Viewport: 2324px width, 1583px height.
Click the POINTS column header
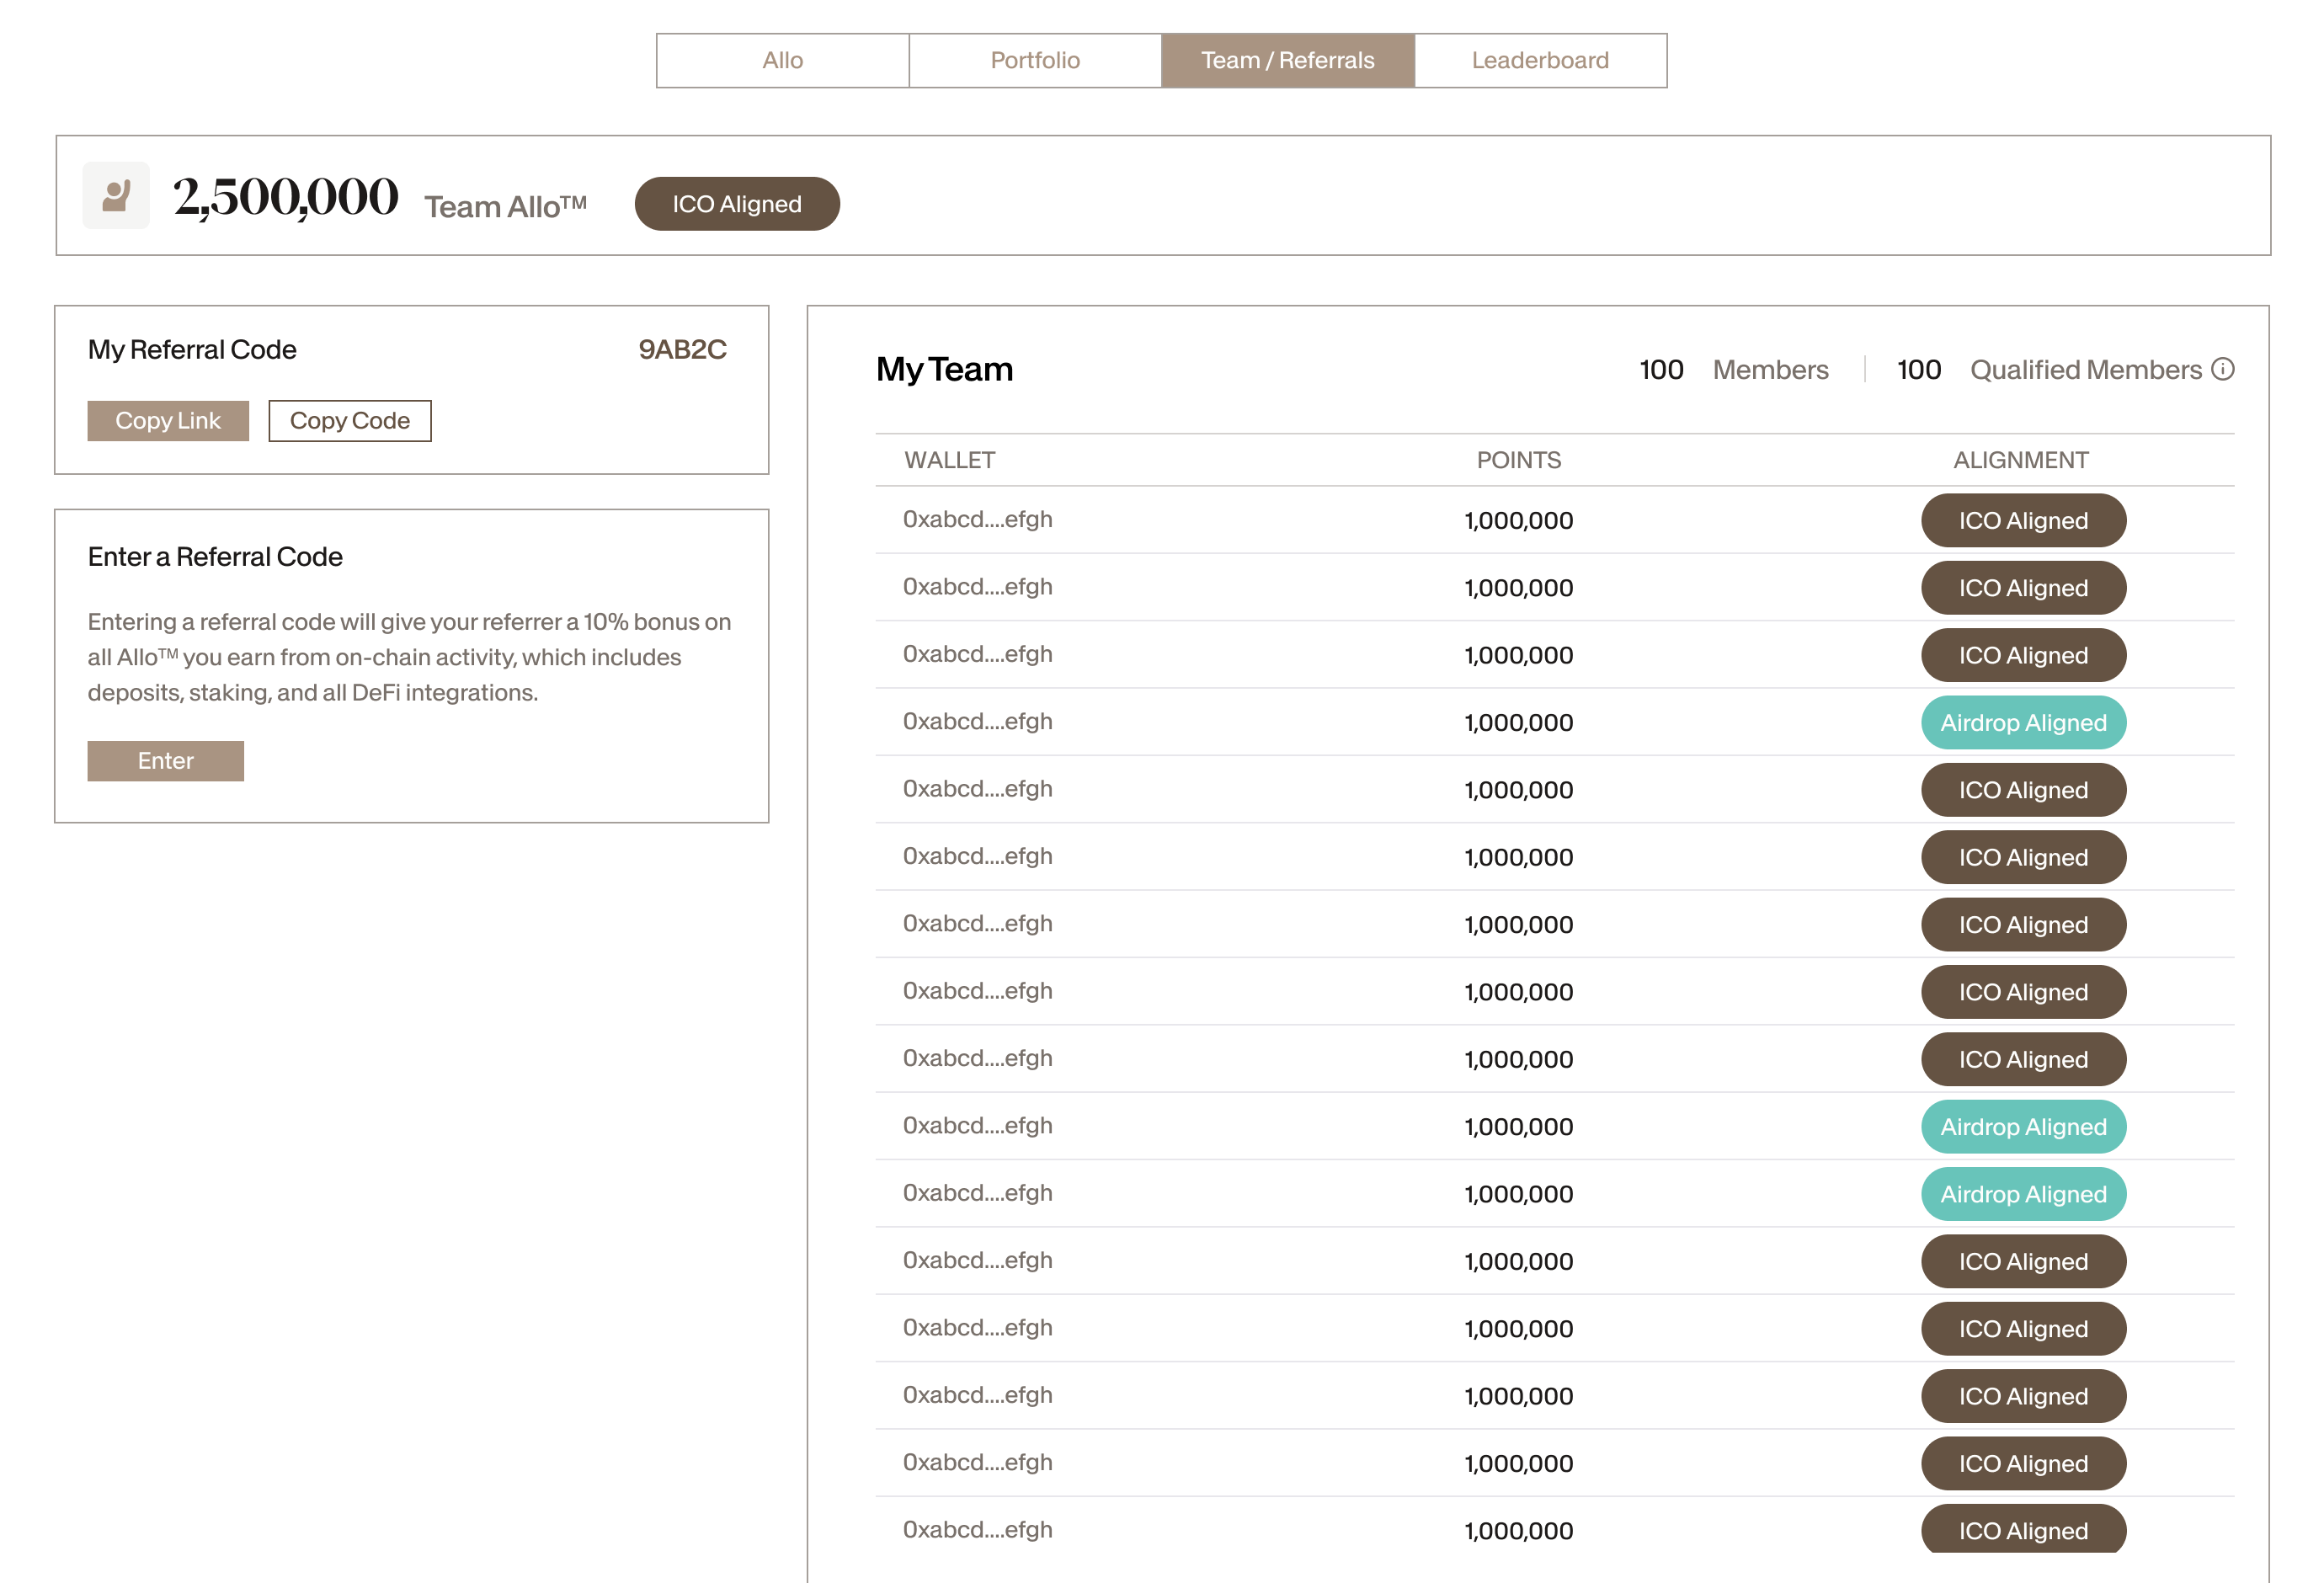click(1518, 460)
